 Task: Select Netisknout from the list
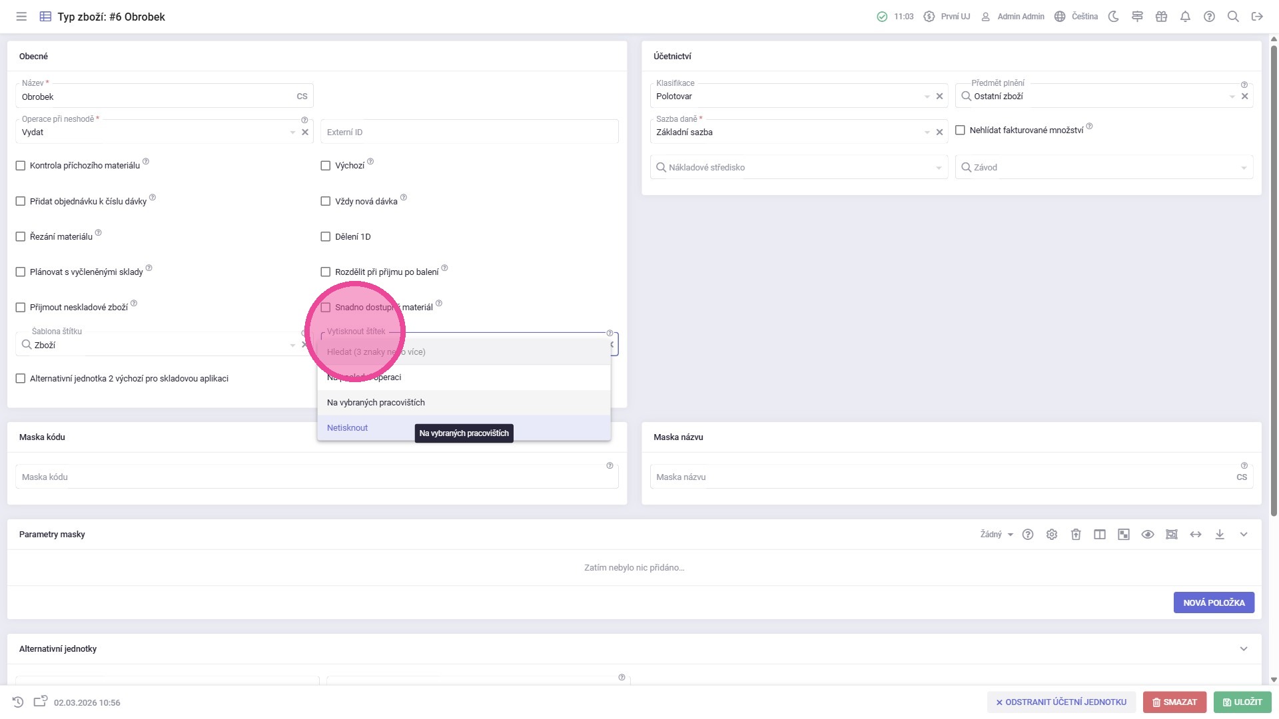pyautogui.click(x=348, y=428)
